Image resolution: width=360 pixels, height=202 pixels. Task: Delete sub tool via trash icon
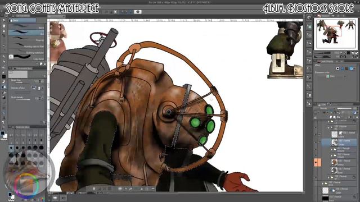44,64
